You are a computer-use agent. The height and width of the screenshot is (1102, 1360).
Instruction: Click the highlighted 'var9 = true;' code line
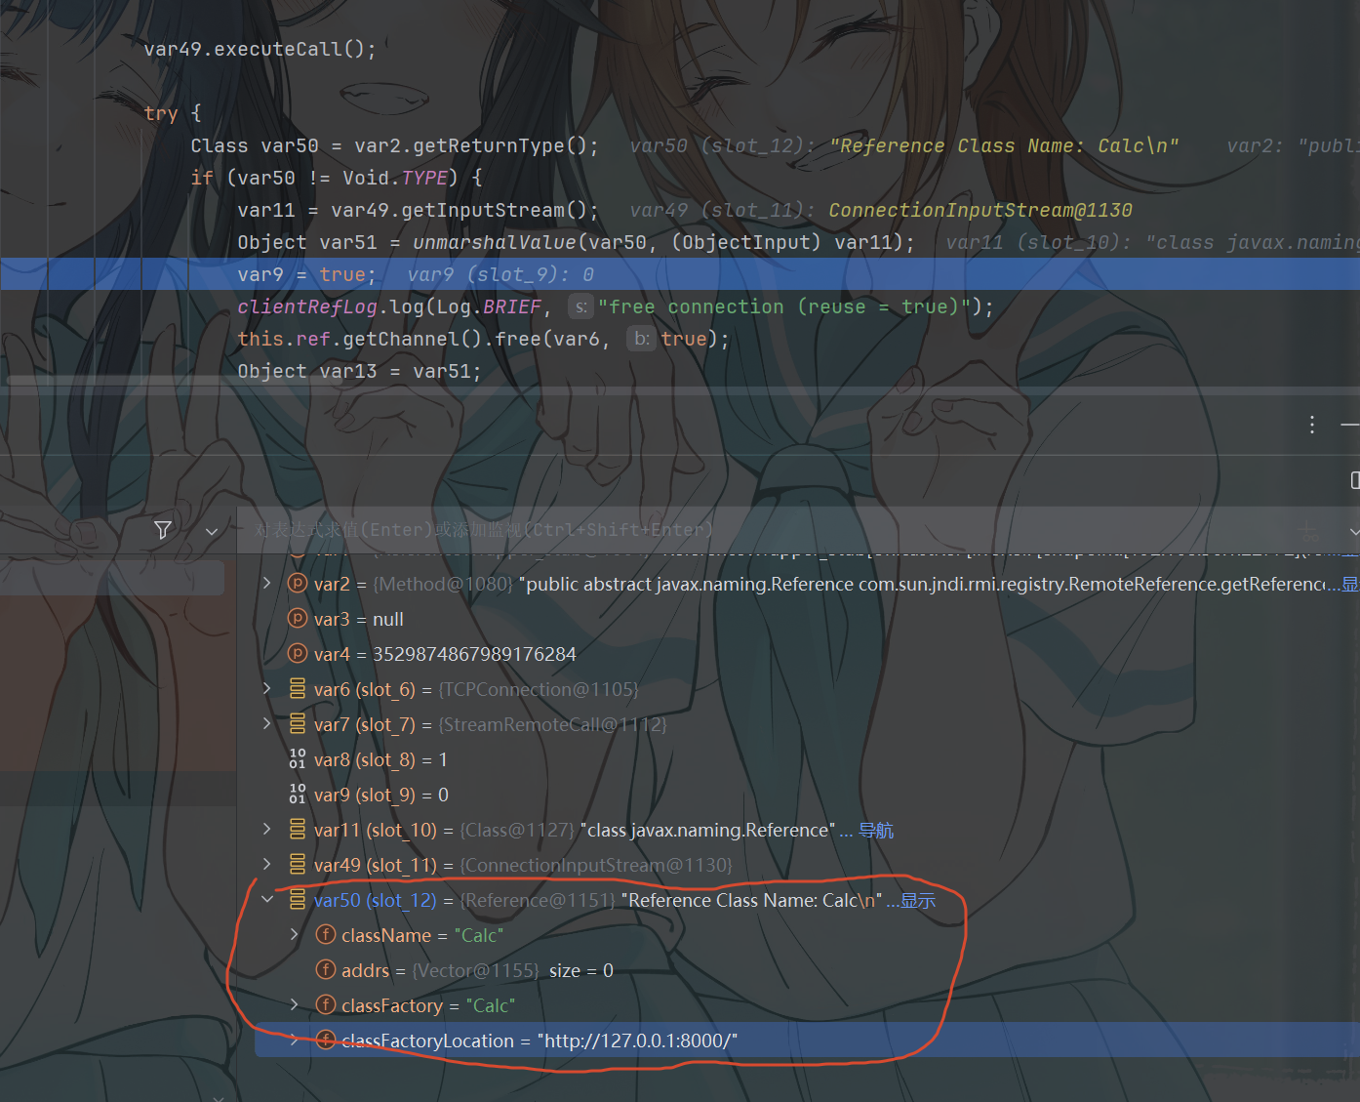point(680,274)
